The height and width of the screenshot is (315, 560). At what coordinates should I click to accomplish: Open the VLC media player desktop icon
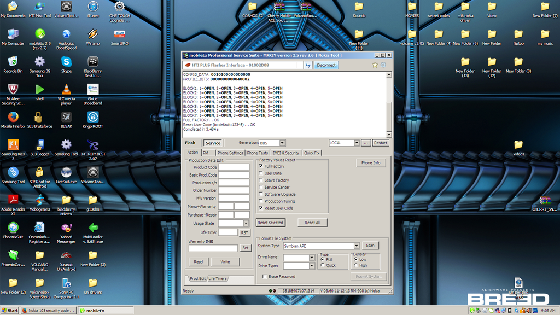66,91
